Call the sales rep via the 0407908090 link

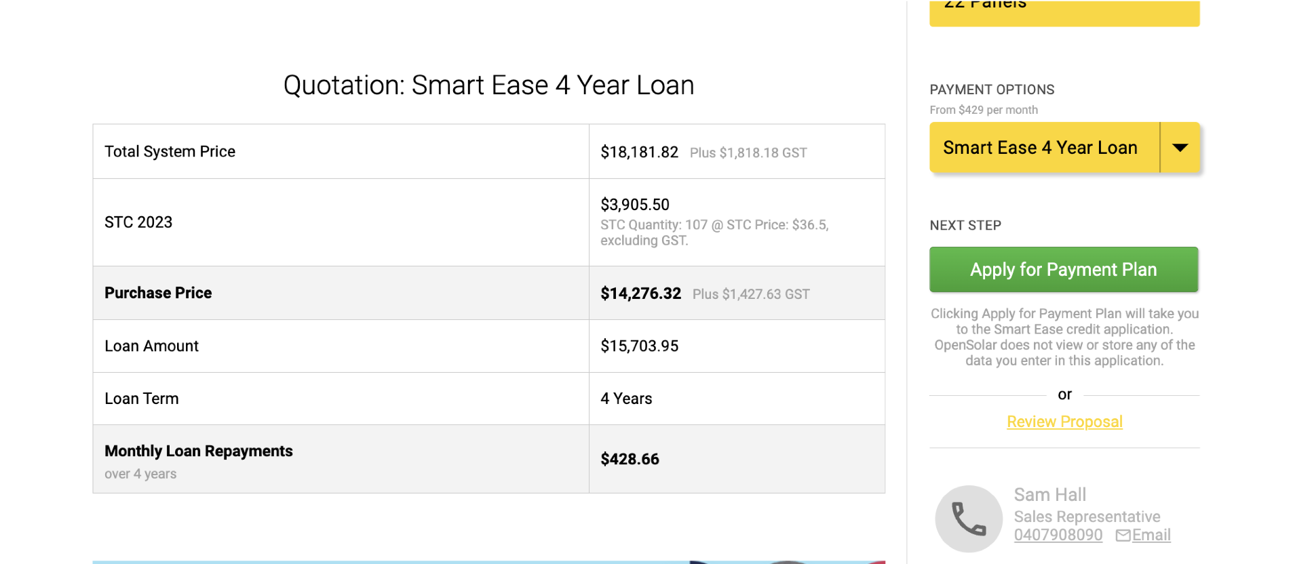(x=1058, y=535)
